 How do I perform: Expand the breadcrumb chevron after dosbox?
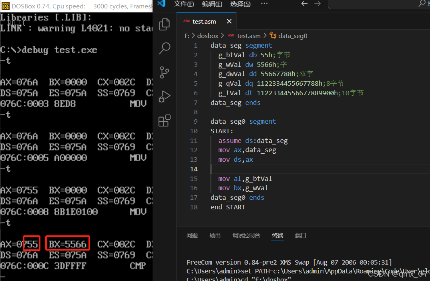(222, 36)
